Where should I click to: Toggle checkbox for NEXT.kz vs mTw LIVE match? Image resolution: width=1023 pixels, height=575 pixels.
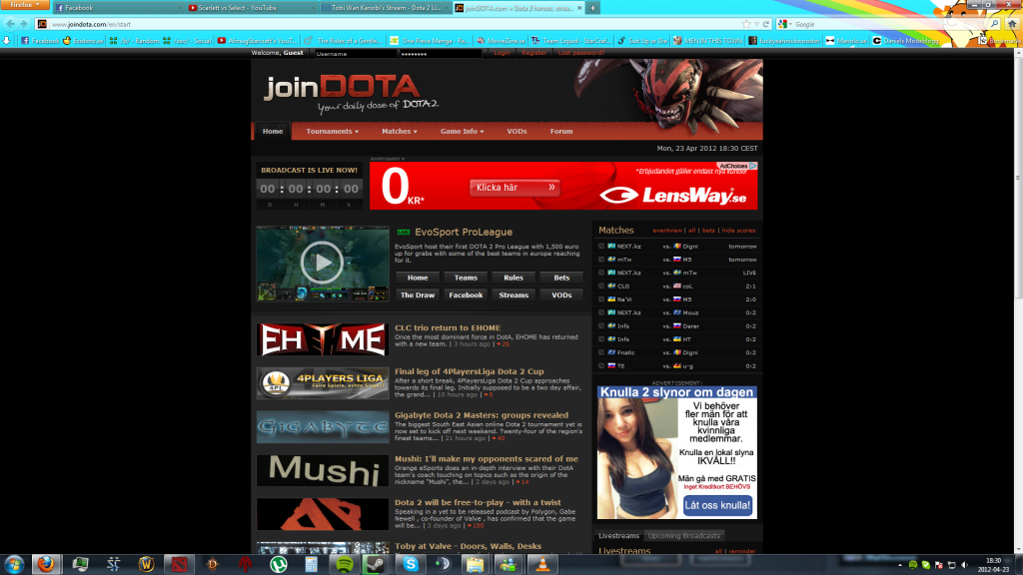600,273
